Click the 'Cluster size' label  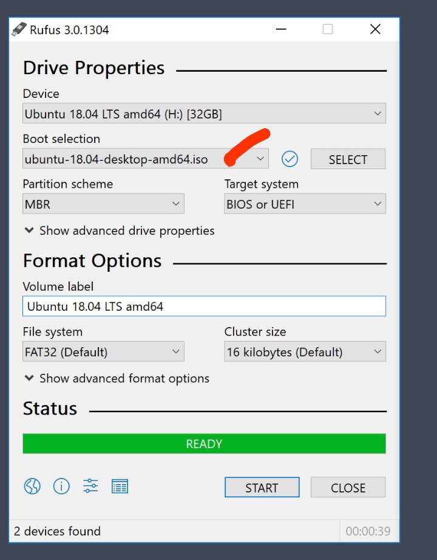click(x=255, y=332)
